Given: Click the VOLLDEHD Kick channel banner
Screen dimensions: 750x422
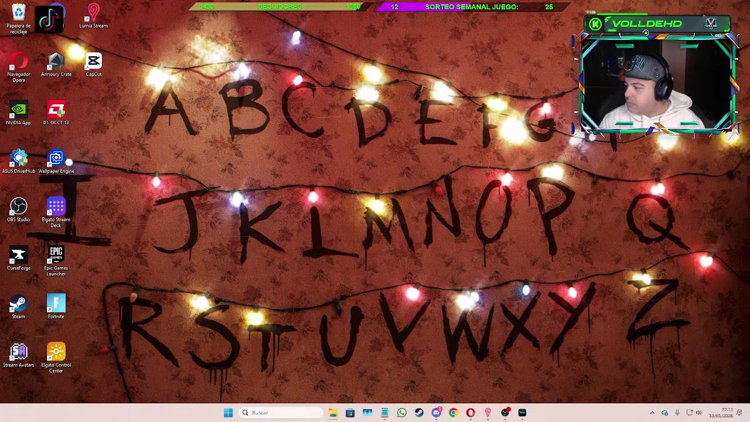Looking at the screenshot, I should pos(658,24).
